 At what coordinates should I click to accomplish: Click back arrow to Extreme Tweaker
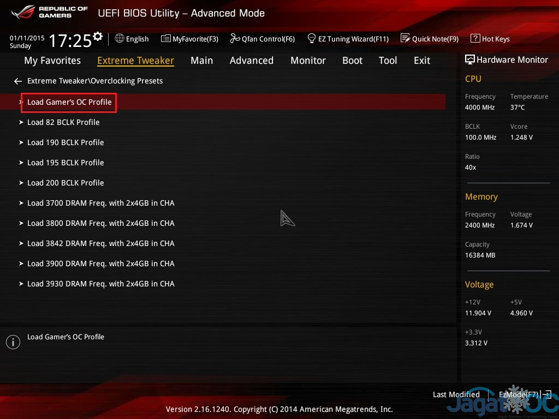pyautogui.click(x=18, y=81)
